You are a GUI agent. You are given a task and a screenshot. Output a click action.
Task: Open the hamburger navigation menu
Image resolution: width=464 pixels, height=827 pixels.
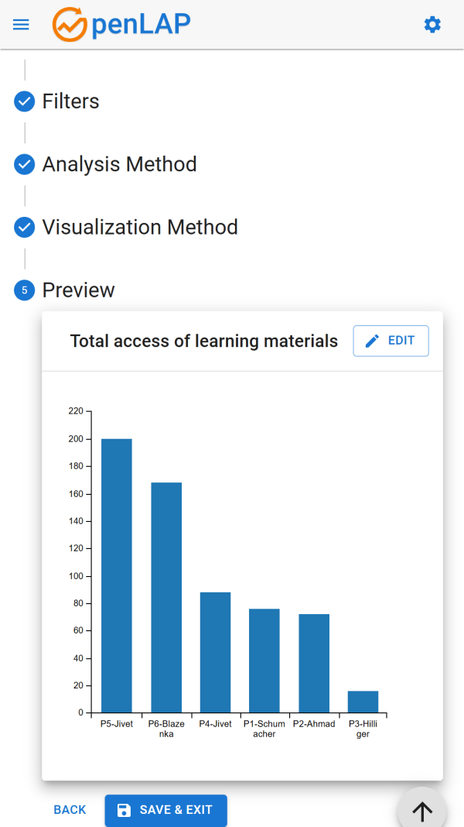(21, 25)
